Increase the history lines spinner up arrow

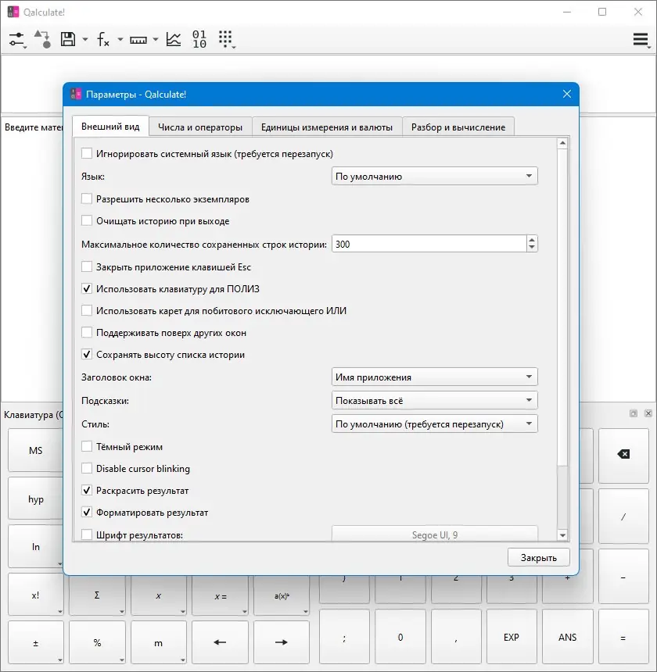click(x=532, y=240)
